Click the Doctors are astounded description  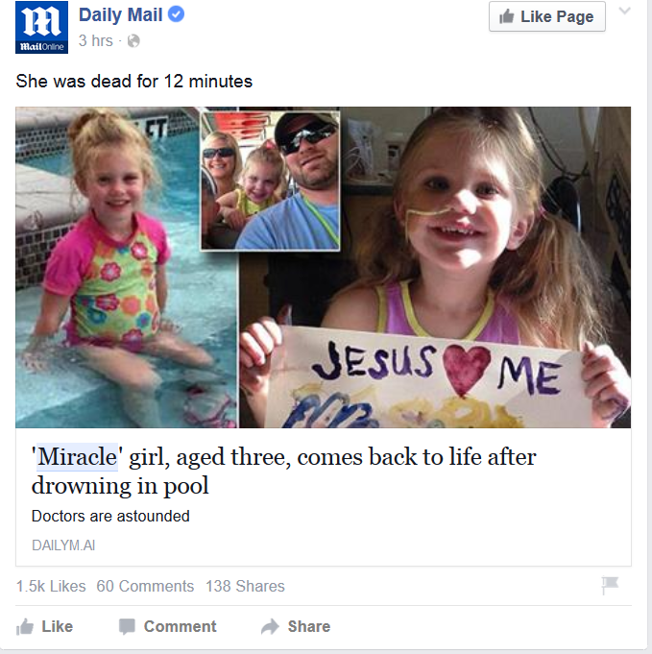(110, 516)
